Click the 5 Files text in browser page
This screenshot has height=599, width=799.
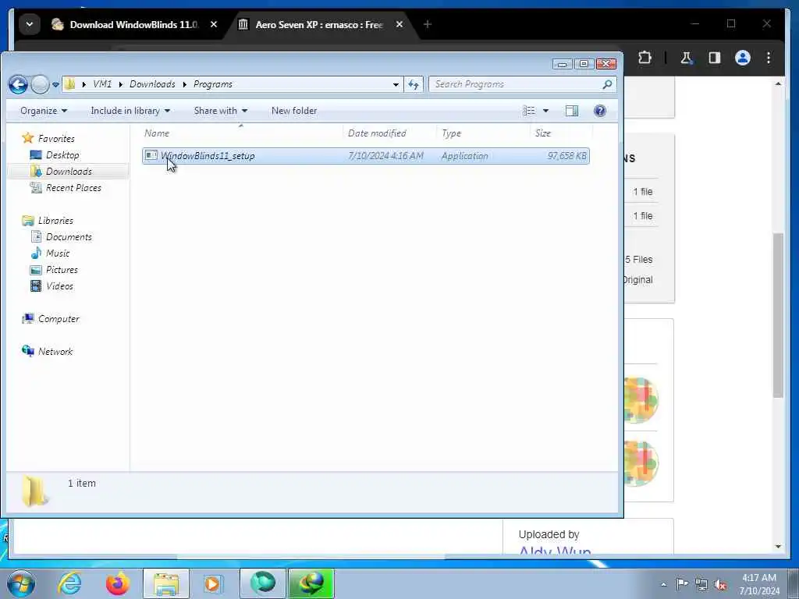pos(638,259)
